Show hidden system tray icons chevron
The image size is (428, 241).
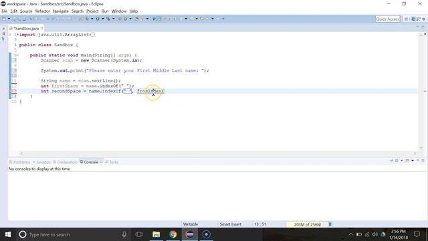point(350,234)
